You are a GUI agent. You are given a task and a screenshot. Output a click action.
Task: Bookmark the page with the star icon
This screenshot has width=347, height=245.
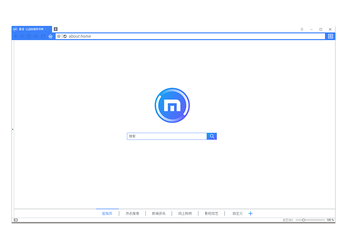point(59,36)
